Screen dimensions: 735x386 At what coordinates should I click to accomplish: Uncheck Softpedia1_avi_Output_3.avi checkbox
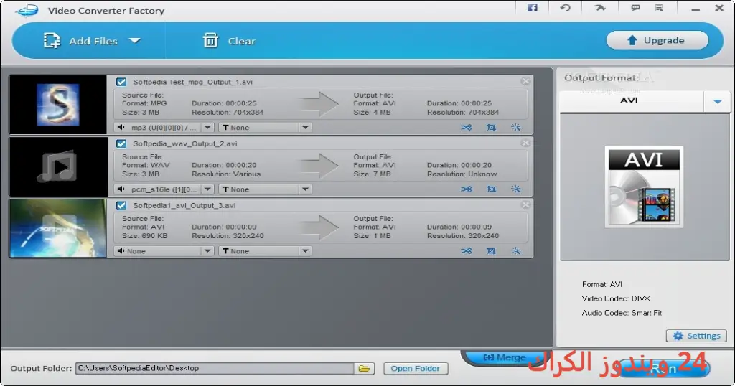pos(121,206)
